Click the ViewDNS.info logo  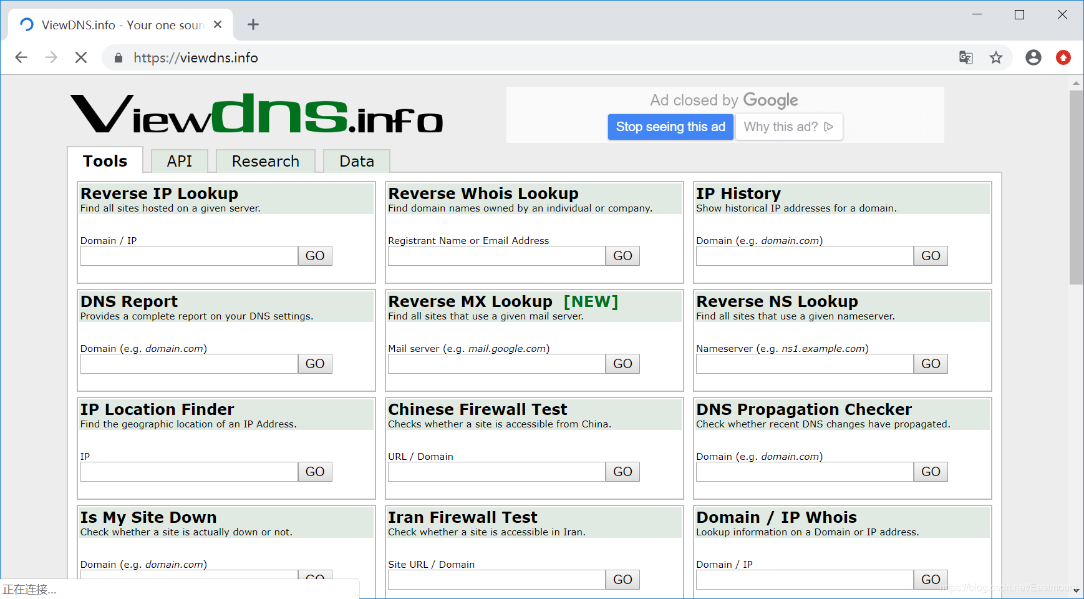(256, 114)
